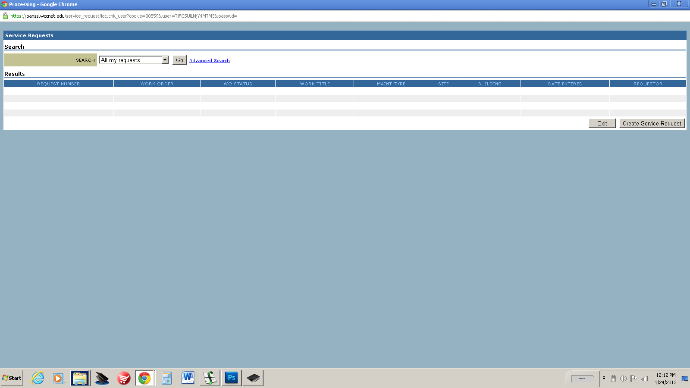Click the battery power tray icon

click(x=613, y=379)
